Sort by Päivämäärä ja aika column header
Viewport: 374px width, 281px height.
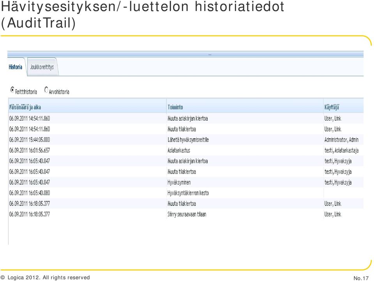(x=25, y=107)
